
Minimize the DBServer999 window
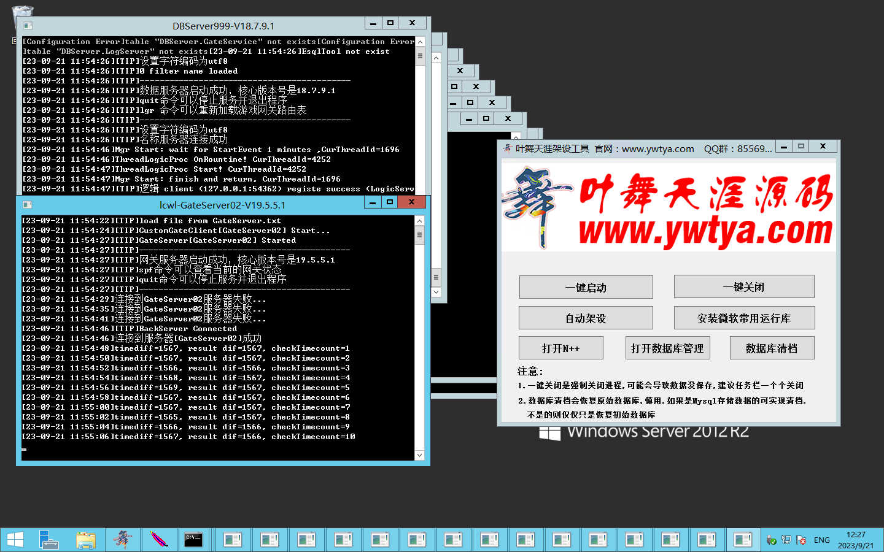tap(373, 23)
